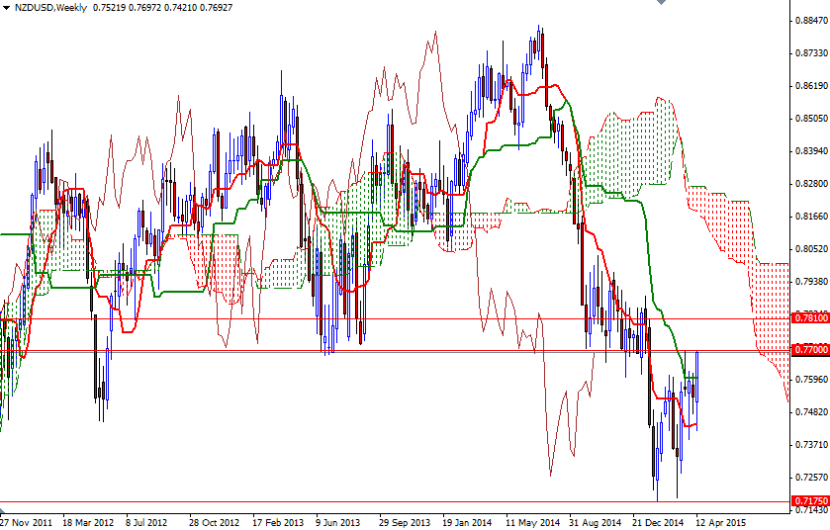830x530 pixels.
Task: Click the 0.81660 price scale value
Action: tap(811, 217)
